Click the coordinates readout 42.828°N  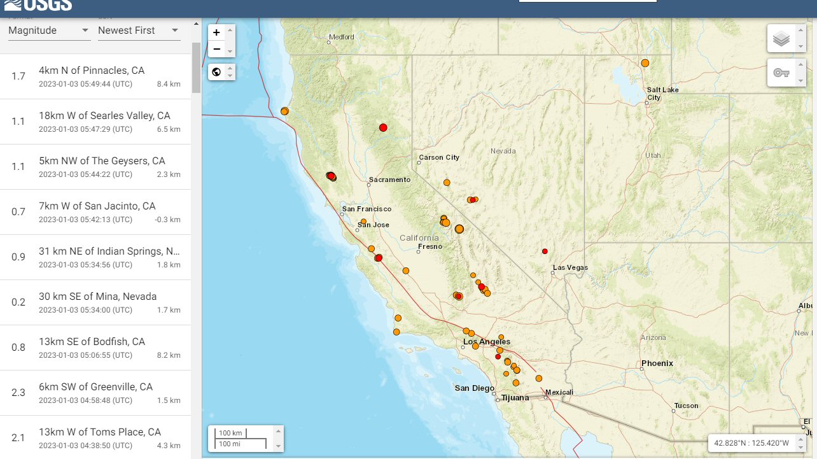point(751,443)
